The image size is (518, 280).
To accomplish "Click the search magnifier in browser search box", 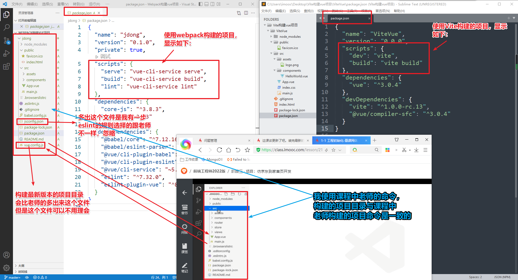I will (x=377, y=150).
